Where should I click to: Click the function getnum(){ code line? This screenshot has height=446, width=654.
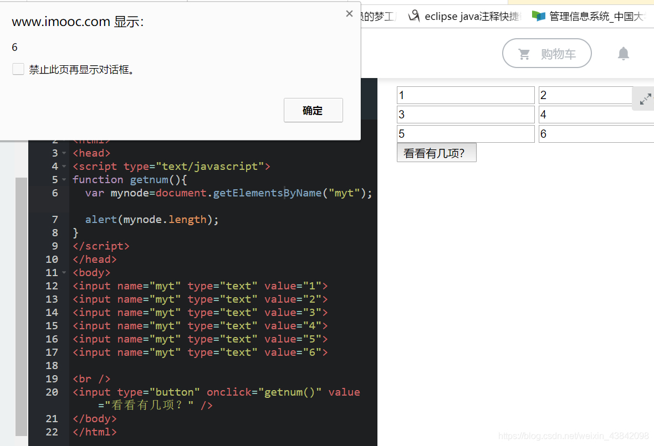coord(130,179)
